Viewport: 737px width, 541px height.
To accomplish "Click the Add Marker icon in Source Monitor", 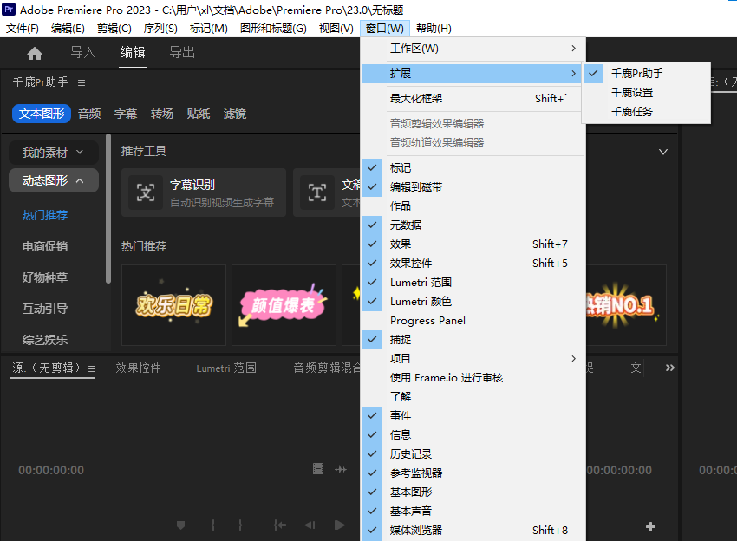I will [x=179, y=525].
